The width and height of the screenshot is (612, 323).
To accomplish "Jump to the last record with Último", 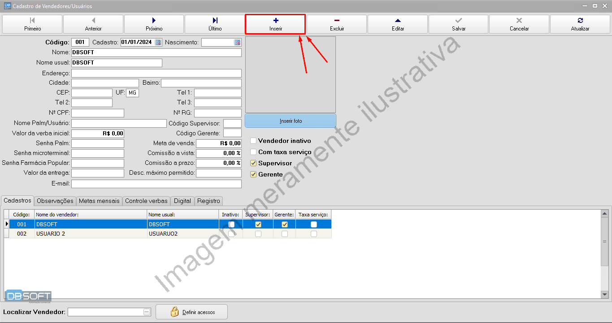I will (215, 24).
